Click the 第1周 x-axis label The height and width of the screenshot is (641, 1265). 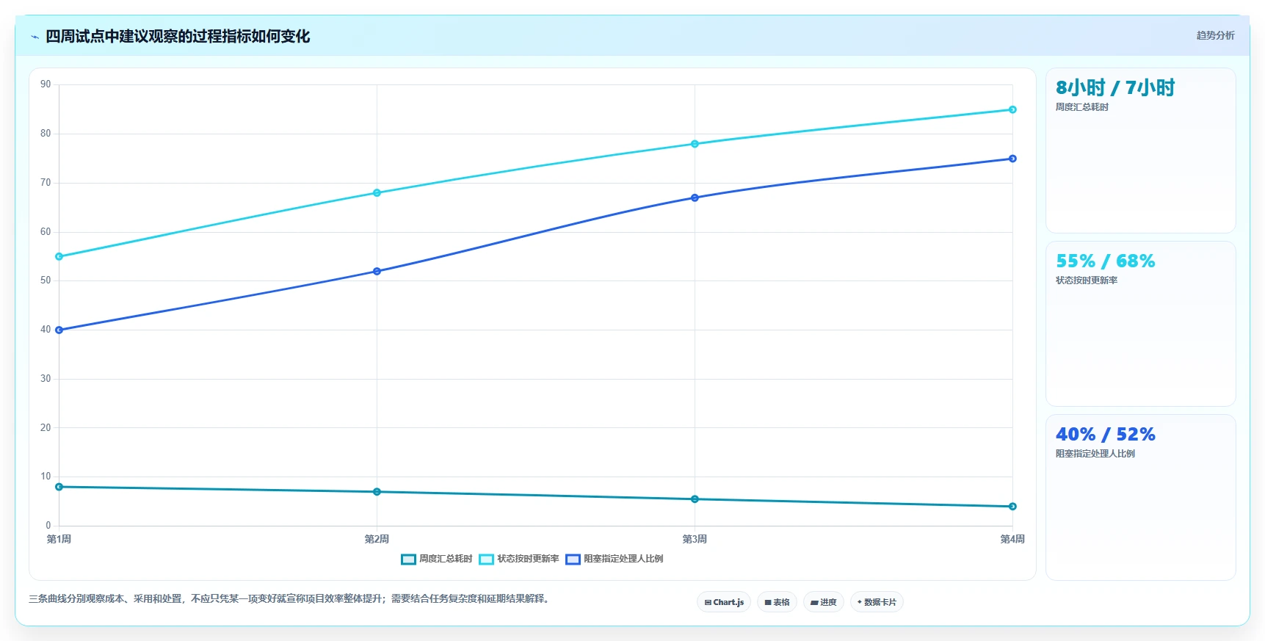tap(59, 539)
